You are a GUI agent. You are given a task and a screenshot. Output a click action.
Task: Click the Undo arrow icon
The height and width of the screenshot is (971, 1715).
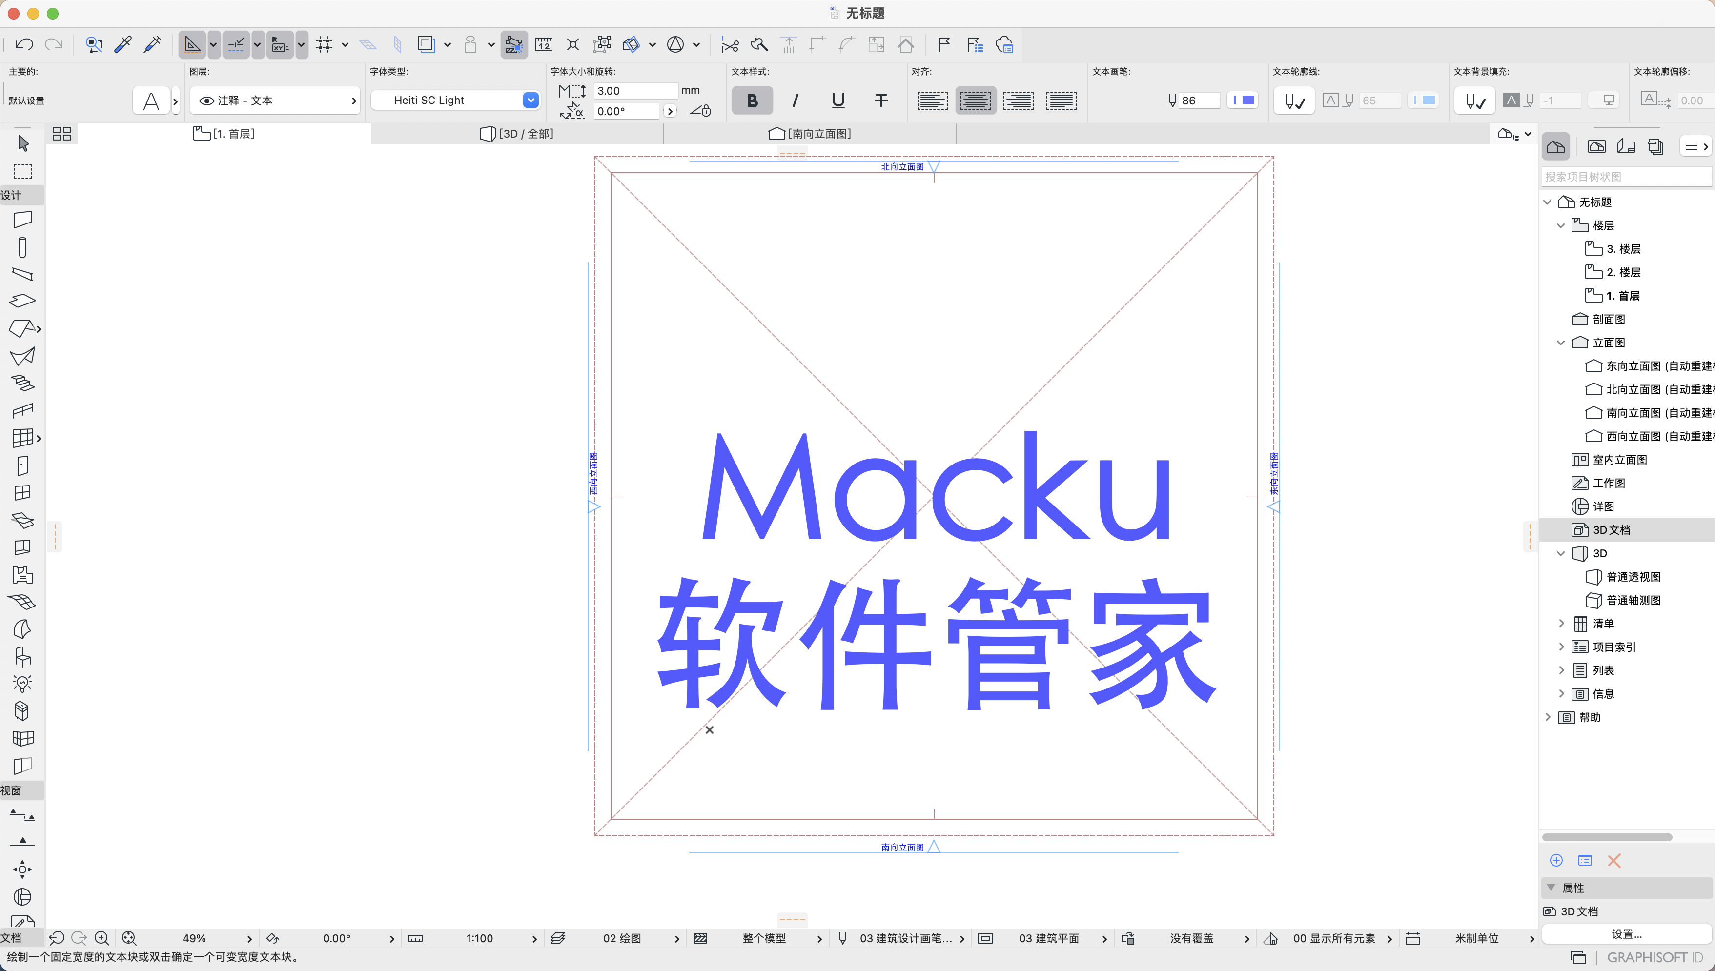pyautogui.click(x=24, y=45)
